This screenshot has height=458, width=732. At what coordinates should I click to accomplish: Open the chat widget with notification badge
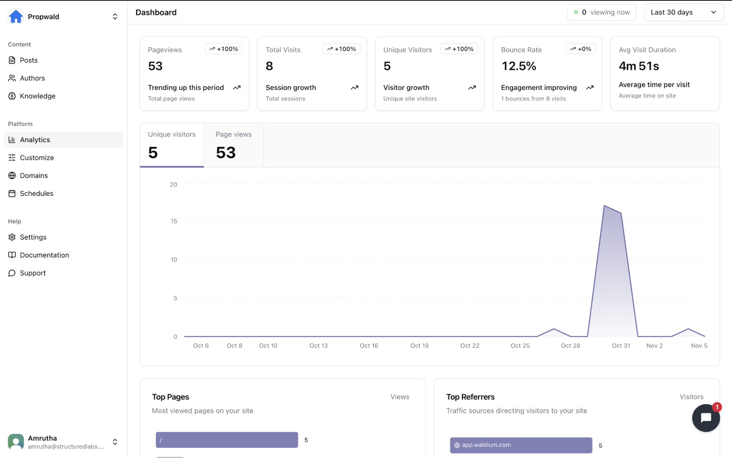(706, 417)
